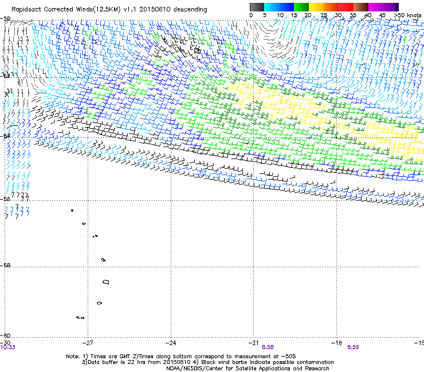The width and height of the screenshot is (424, 372).
Task: Pick the red 30–35 knots legend swatch
Action: click(x=346, y=7)
